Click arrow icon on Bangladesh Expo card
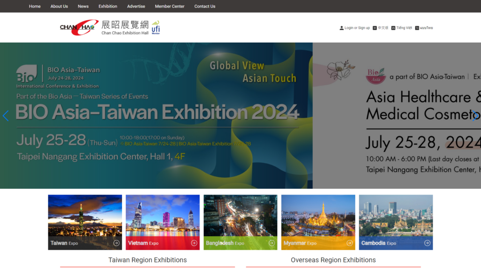This screenshot has width=481, height=270. 272,243
